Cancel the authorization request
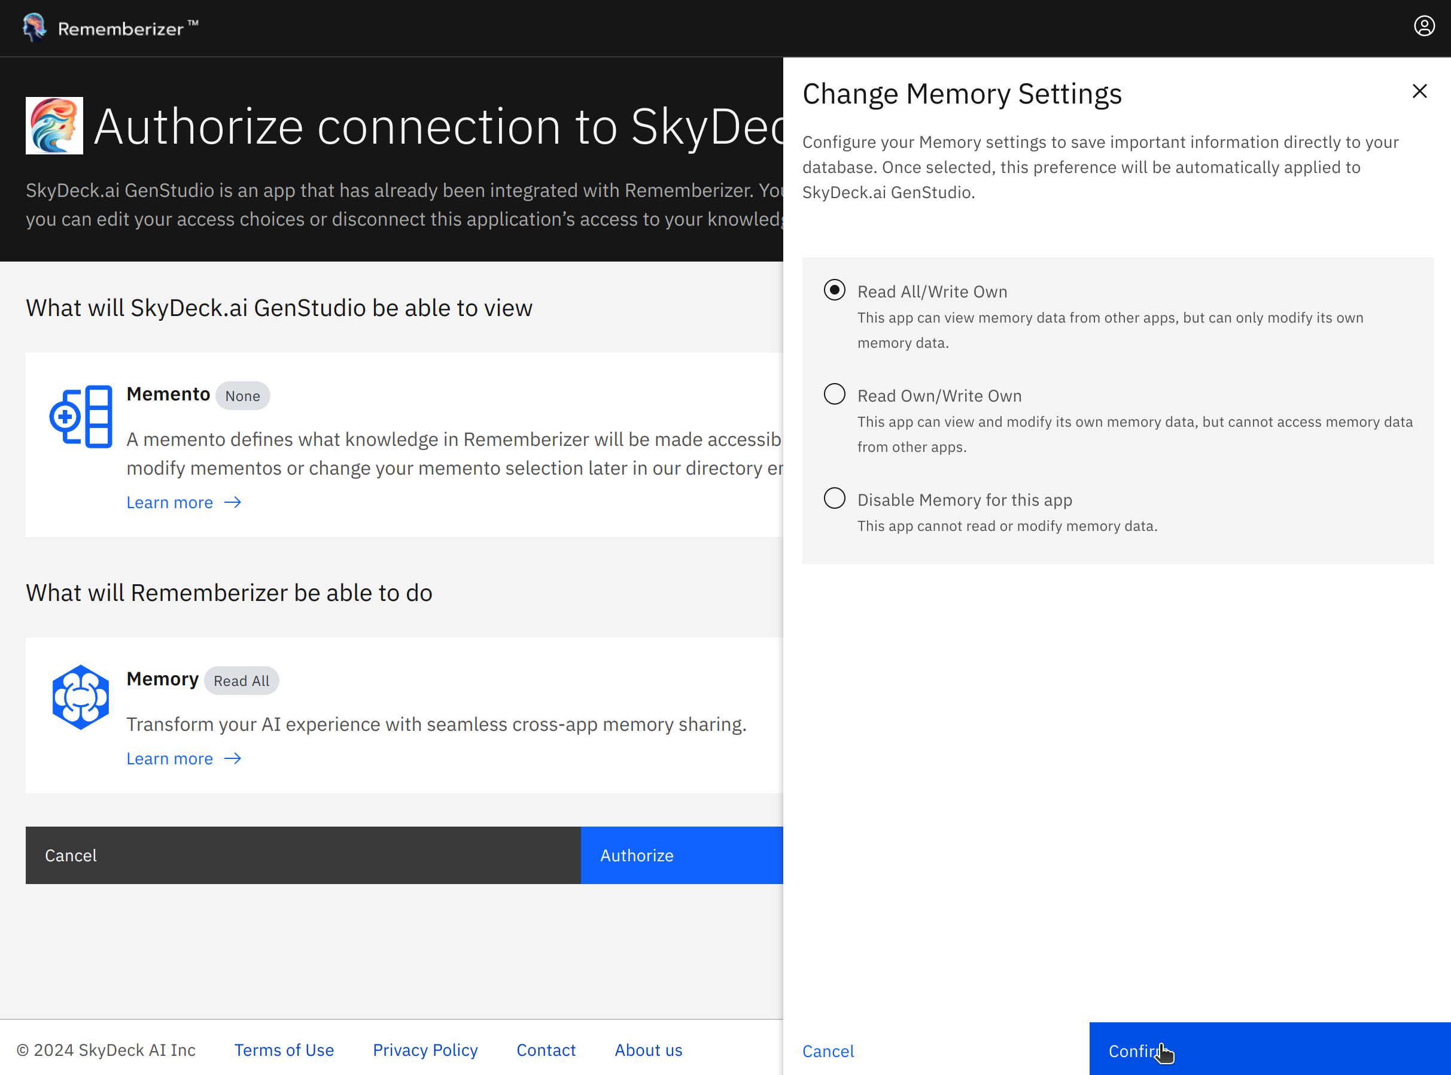This screenshot has height=1075, width=1451. [70, 855]
